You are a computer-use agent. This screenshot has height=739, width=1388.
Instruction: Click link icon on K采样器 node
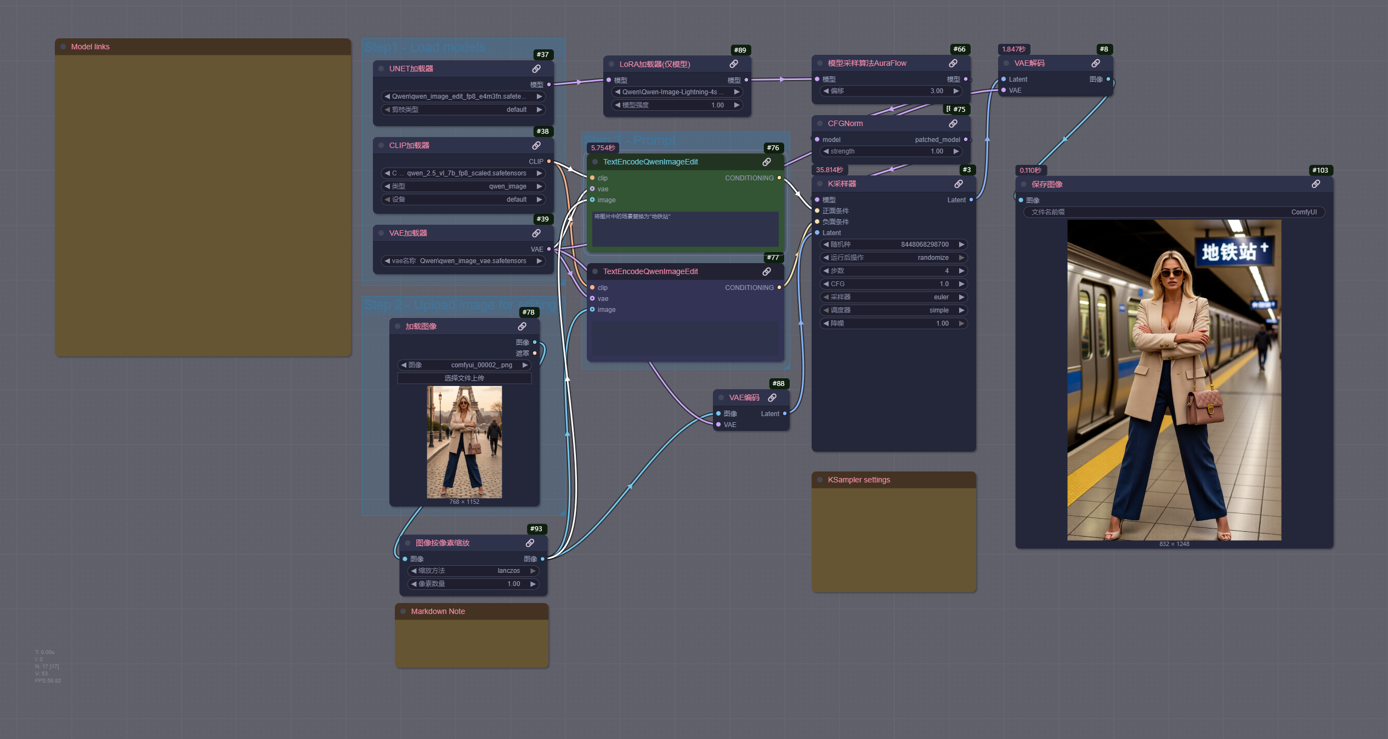[959, 184]
